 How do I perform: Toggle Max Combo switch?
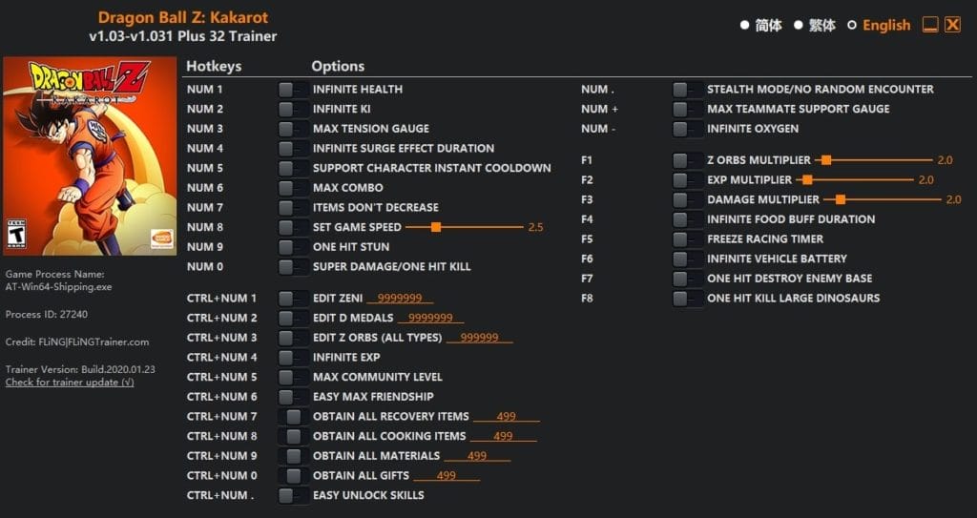point(293,188)
